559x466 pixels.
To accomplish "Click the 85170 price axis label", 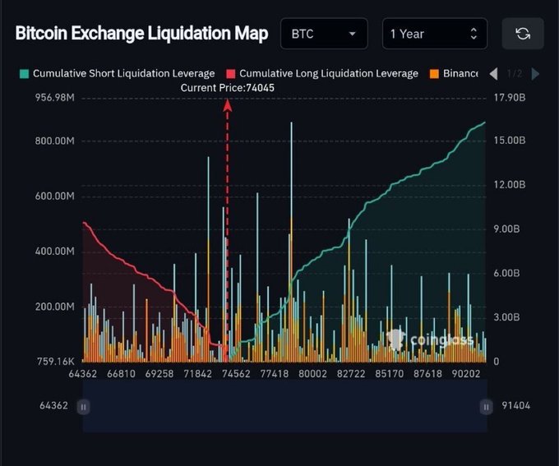I will (x=390, y=374).
